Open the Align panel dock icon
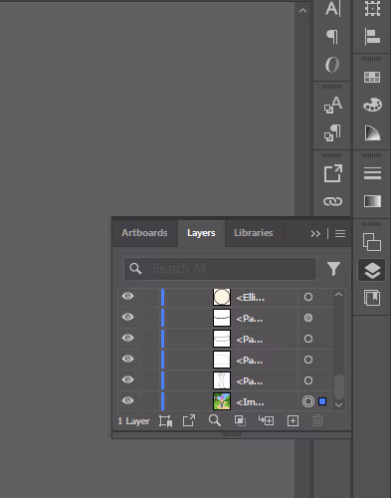 pyautogui.click(x=372, y=37)
